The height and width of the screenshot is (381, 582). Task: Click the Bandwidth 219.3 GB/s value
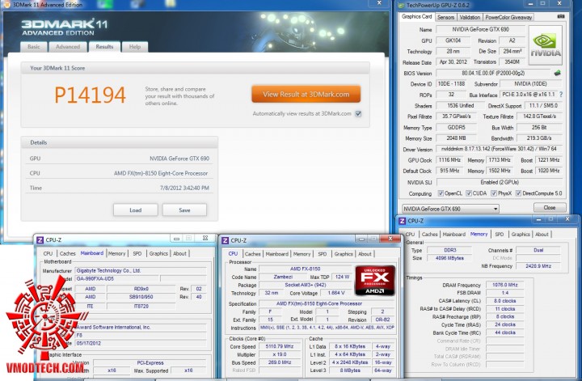point(539,138)
